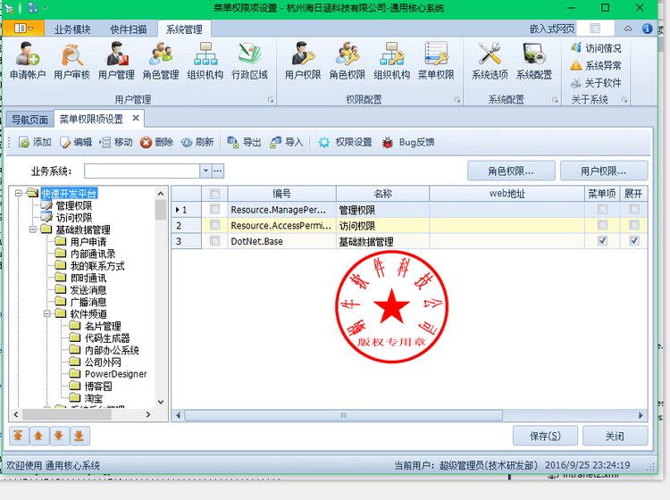Image resolution: width=670 pixels, height=500 pixels.
Task: Click 添加 toolbar button
Action: (x=35, y=142)
